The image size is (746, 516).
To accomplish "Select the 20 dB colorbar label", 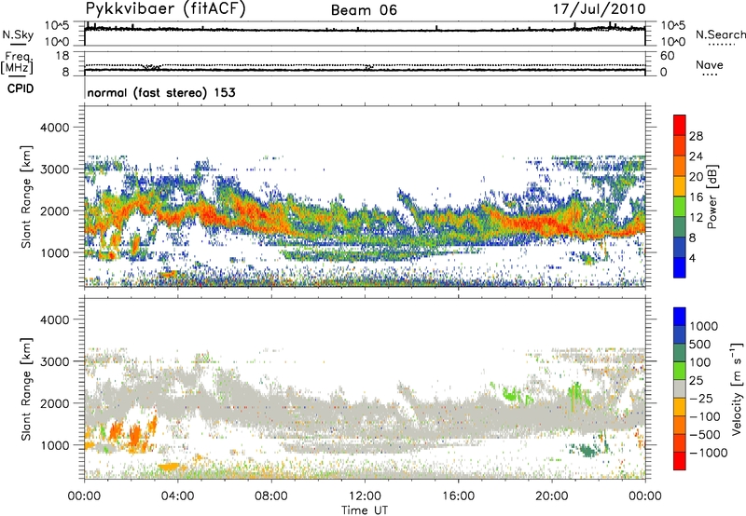I will tap(696, 177).
